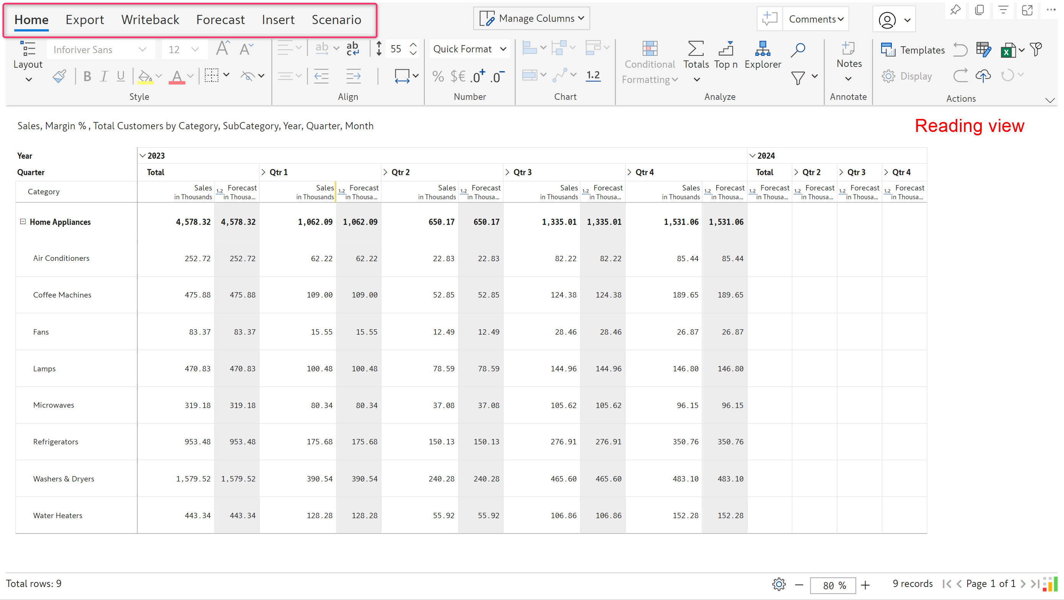Toggle underline formatting

(121, 76)
